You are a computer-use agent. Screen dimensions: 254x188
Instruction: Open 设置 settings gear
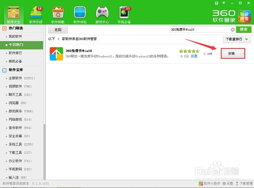point(227,184)
